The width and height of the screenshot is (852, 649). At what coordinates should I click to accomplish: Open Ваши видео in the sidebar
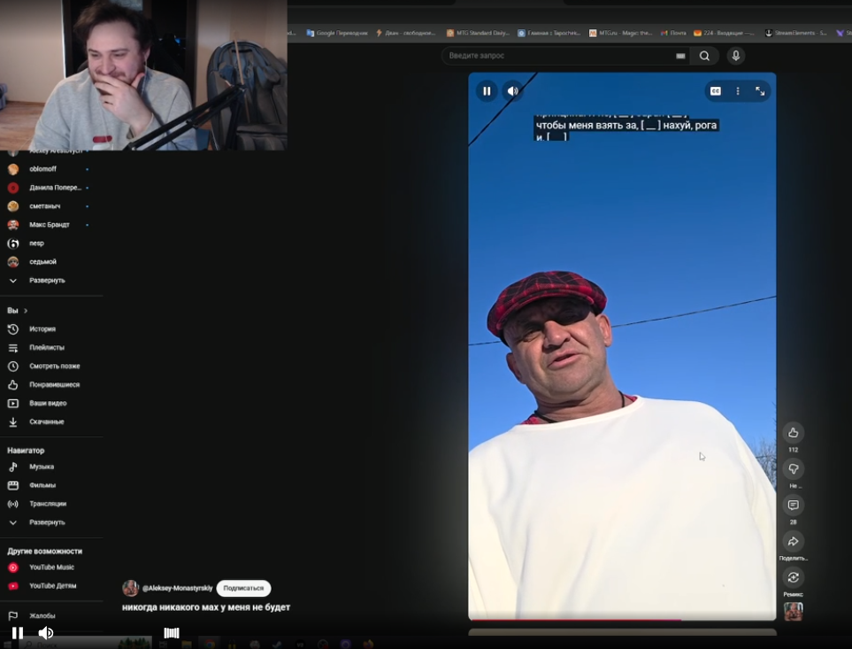tap(48, 403)
